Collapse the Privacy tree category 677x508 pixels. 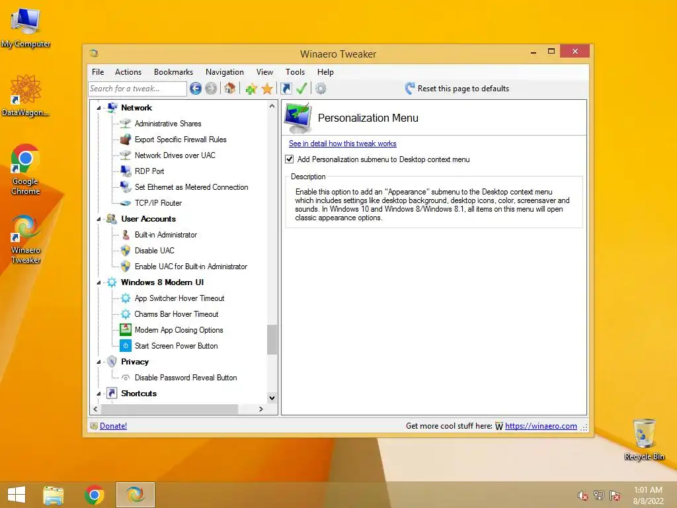pos(99,362)
